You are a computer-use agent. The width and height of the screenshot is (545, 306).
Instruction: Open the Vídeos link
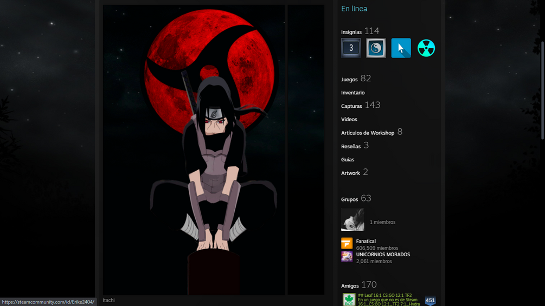coord(349,119)
